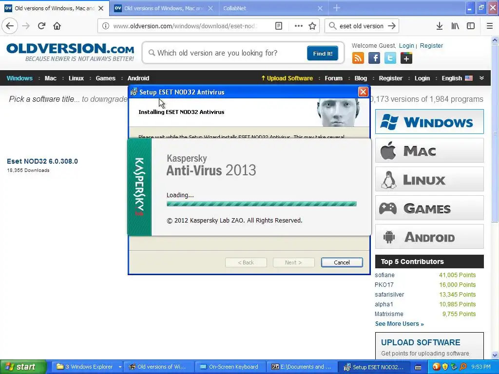Image resolution: width=499 pixels, height=374 pixels.
Task: Open Games in site navigation bar
Action: click(105, 78)
